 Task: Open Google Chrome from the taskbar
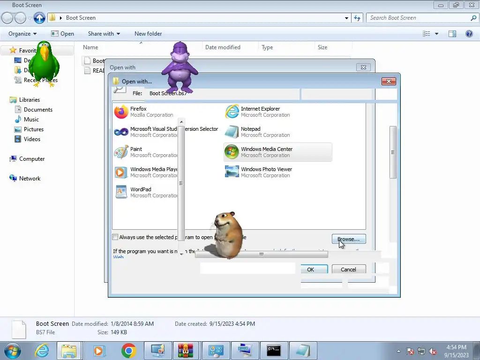[x=128, y=351]
